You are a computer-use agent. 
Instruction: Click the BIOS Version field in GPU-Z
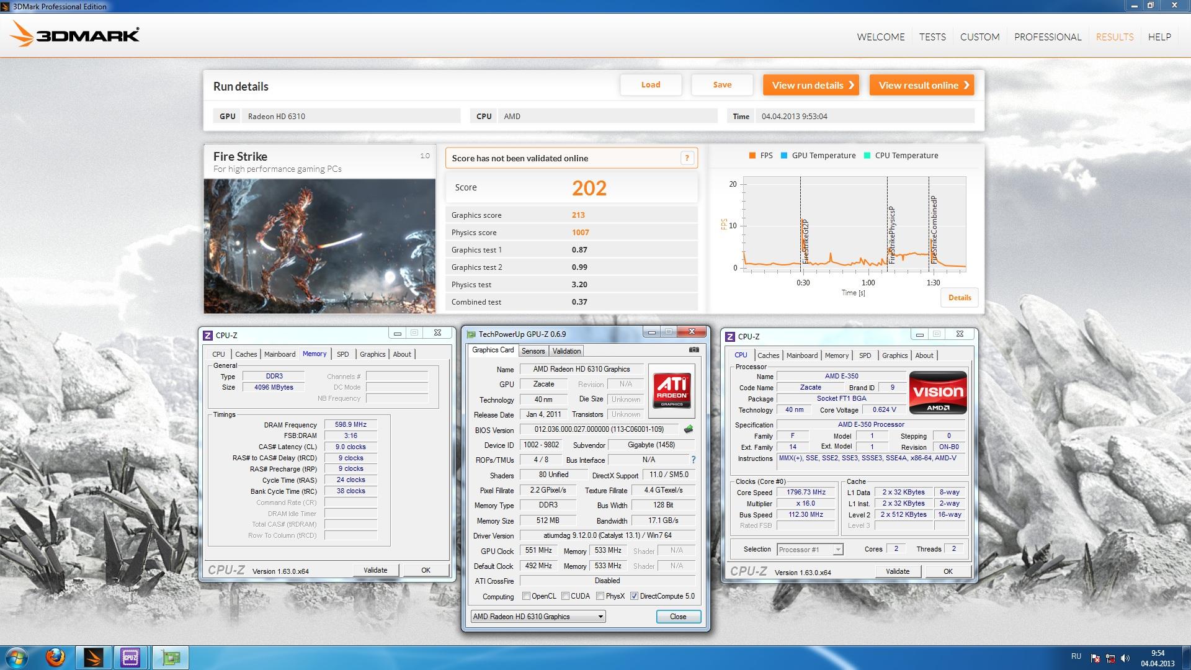(599, 429)
